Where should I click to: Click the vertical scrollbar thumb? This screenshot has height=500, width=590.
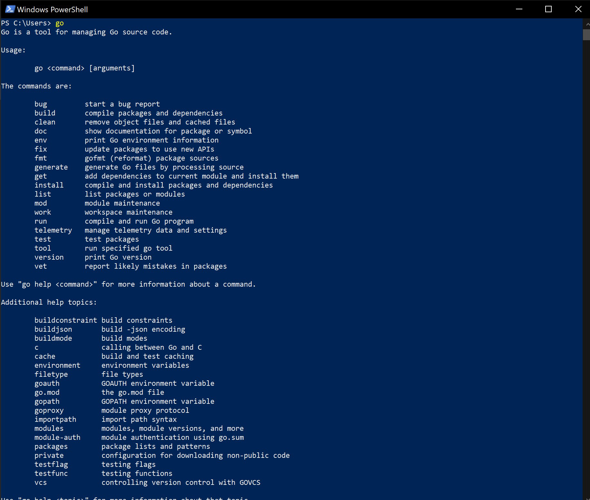586,35
